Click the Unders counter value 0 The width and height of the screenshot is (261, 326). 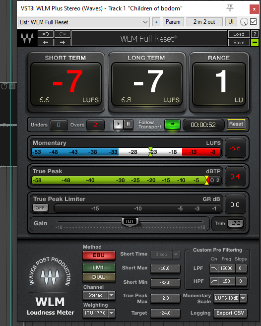(x=59, y=125)
